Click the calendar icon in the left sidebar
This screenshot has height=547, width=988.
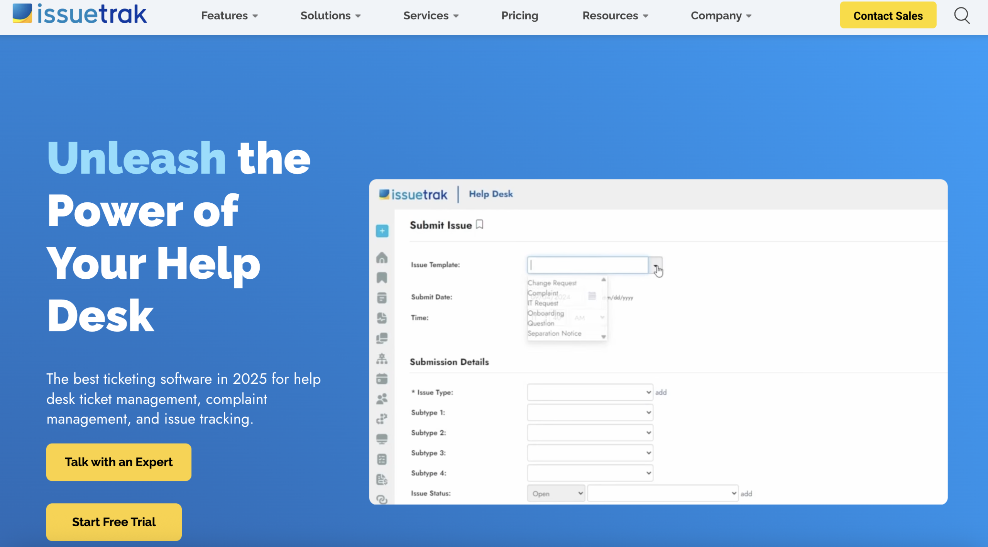382,379
